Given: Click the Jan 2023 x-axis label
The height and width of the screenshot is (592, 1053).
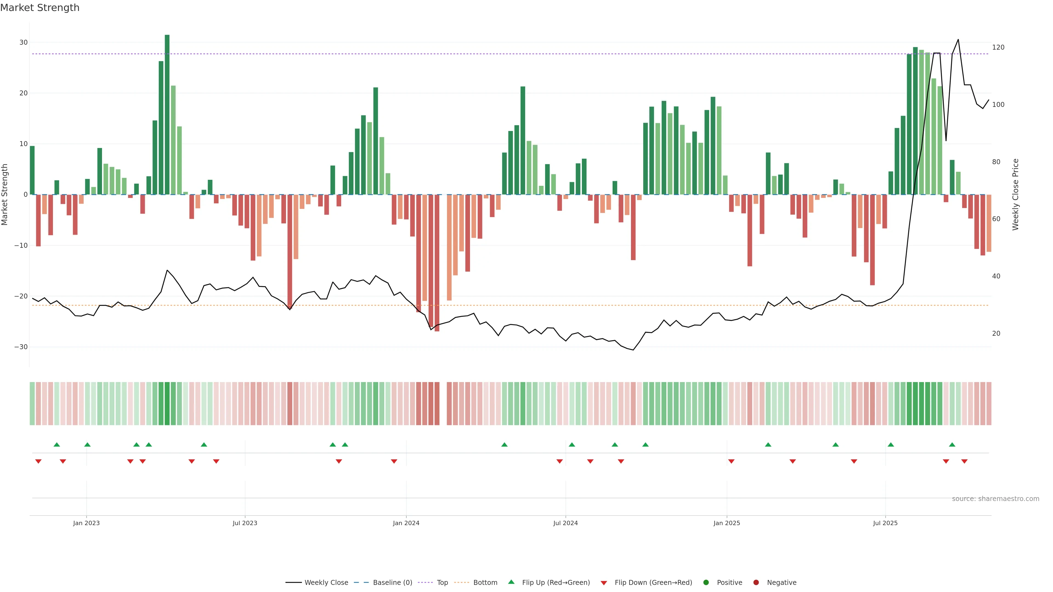Looking at the screenshot, I should 86,523.
